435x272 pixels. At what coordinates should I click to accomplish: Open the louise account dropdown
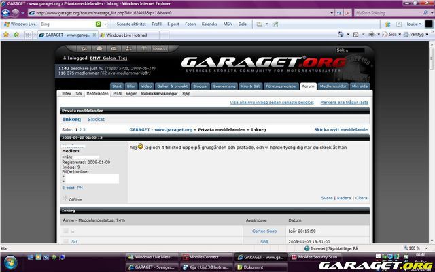(414, 24)
